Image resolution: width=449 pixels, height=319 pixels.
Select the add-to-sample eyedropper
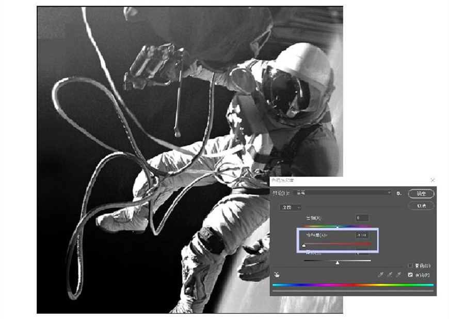(x=390, y=275)
